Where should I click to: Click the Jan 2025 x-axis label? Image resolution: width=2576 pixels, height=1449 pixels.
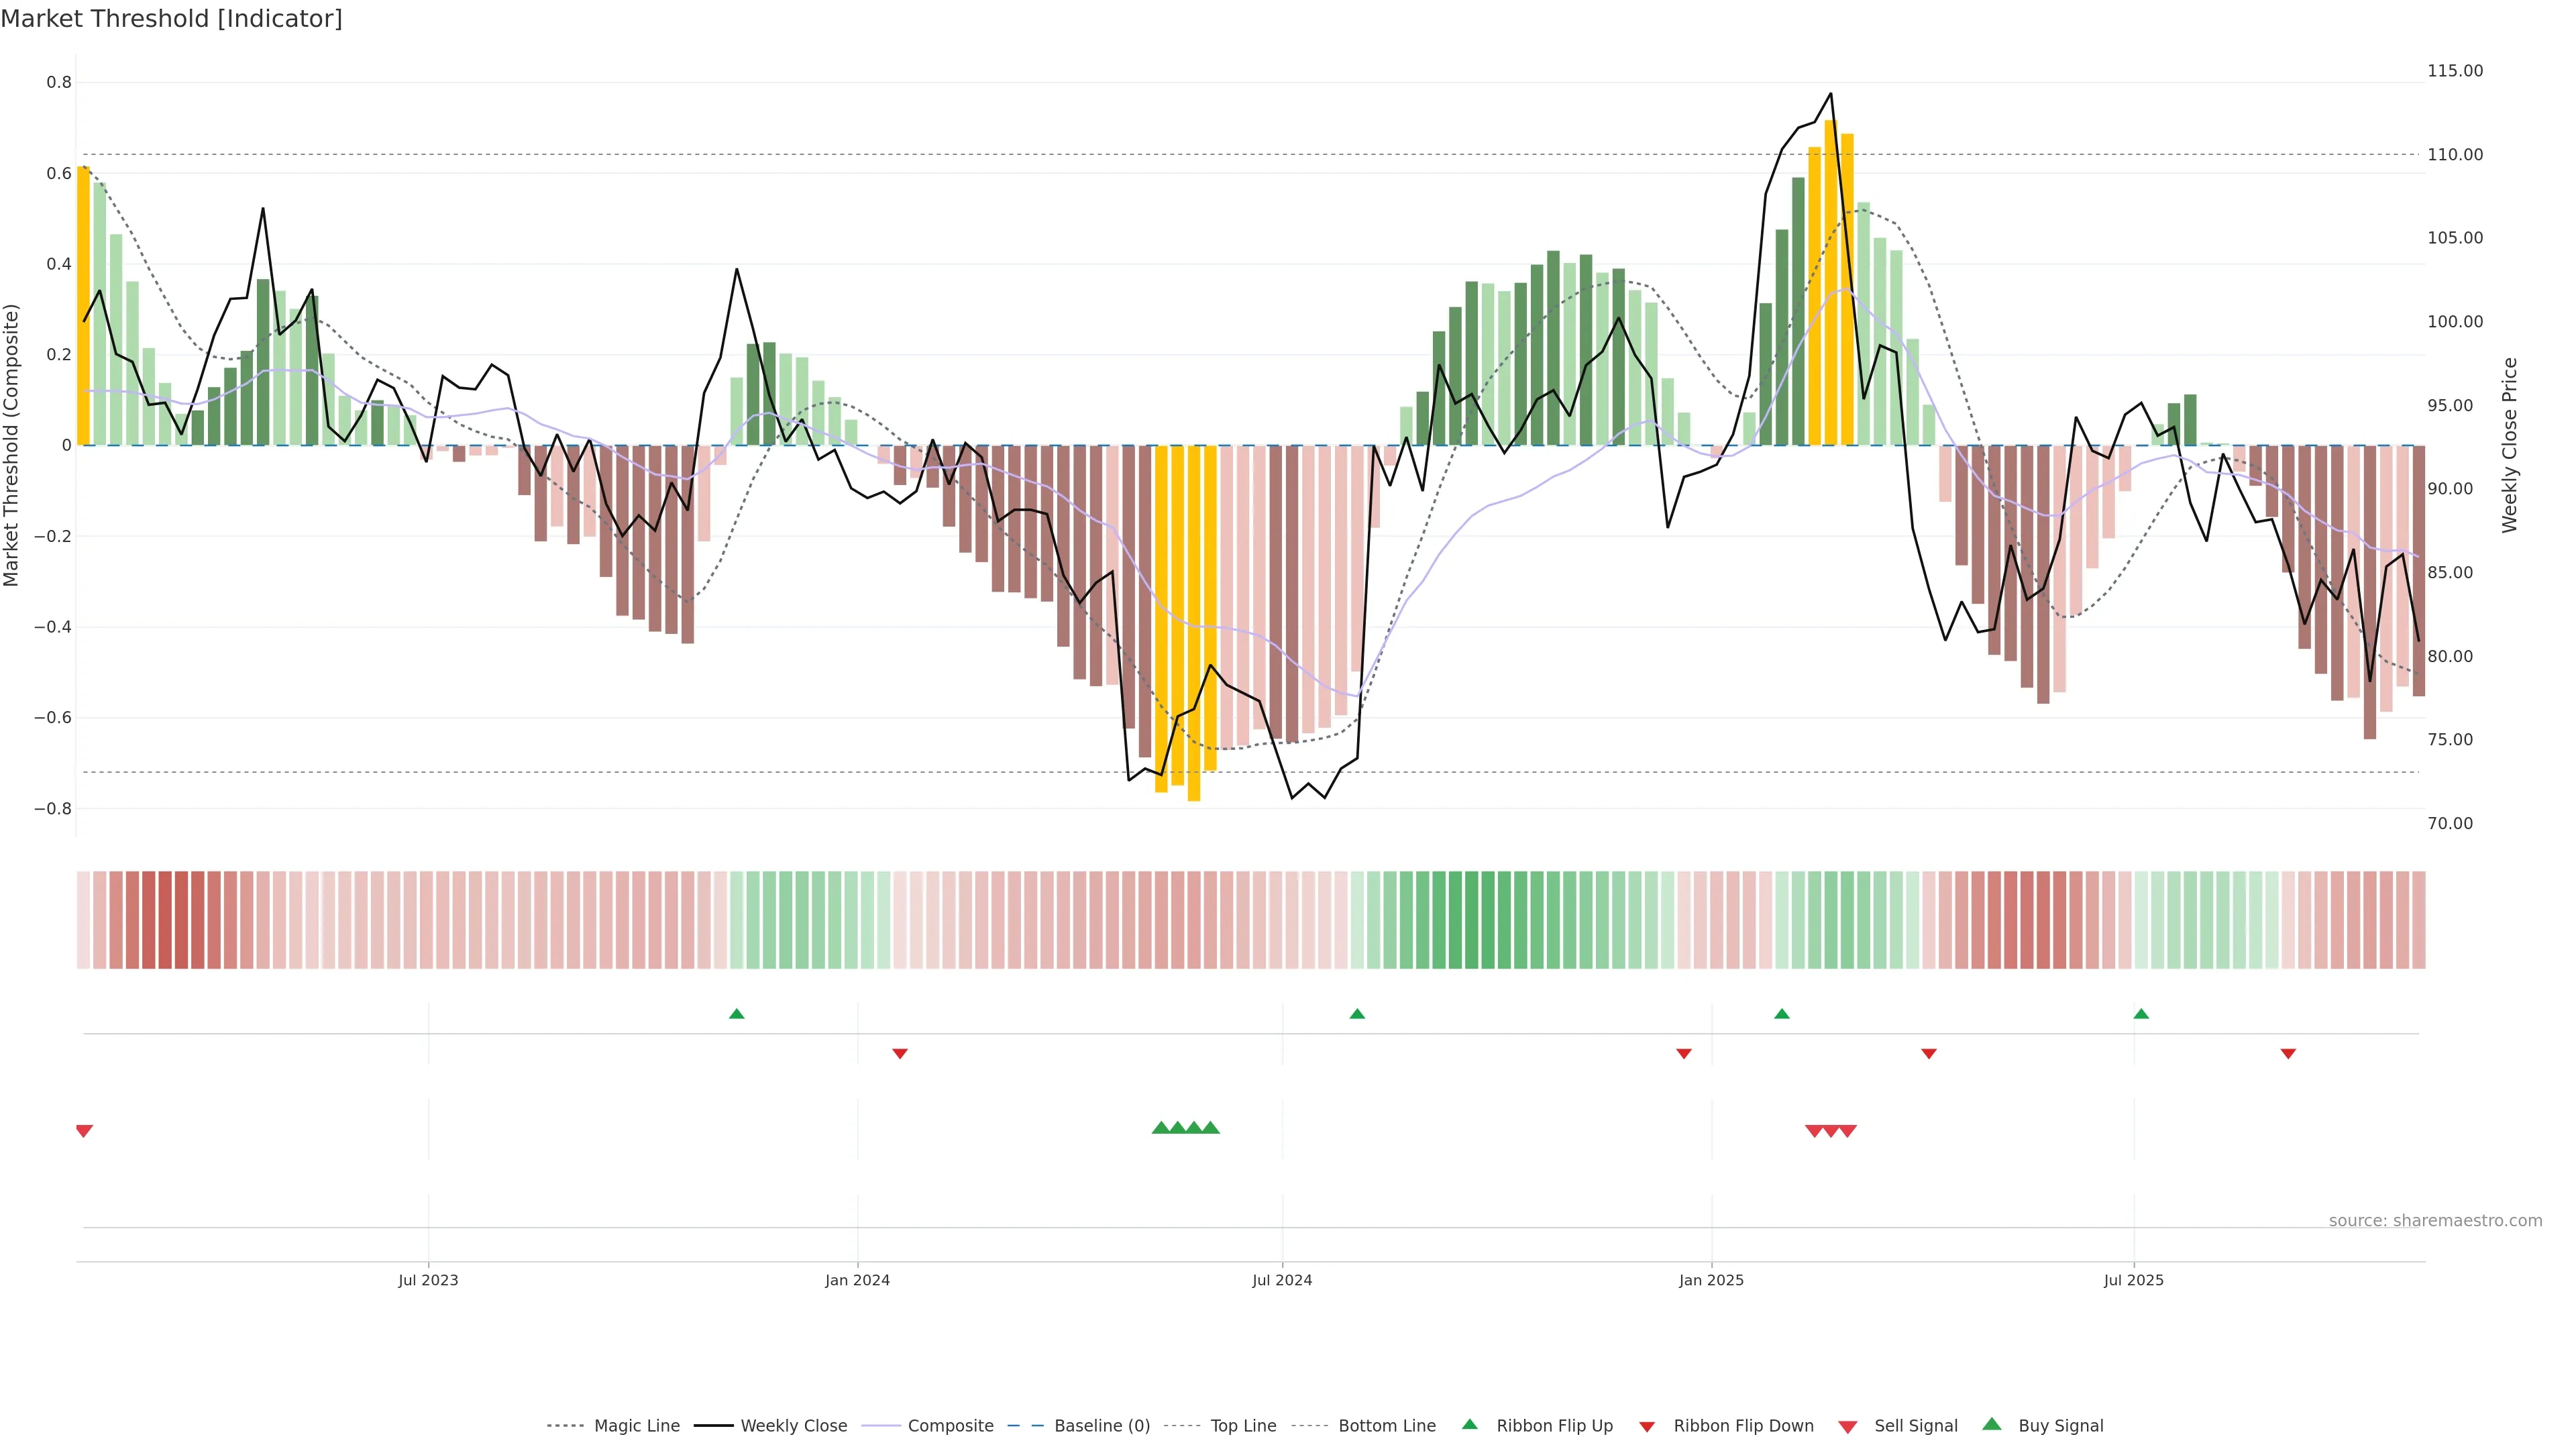click(x=1711, y=1280)
